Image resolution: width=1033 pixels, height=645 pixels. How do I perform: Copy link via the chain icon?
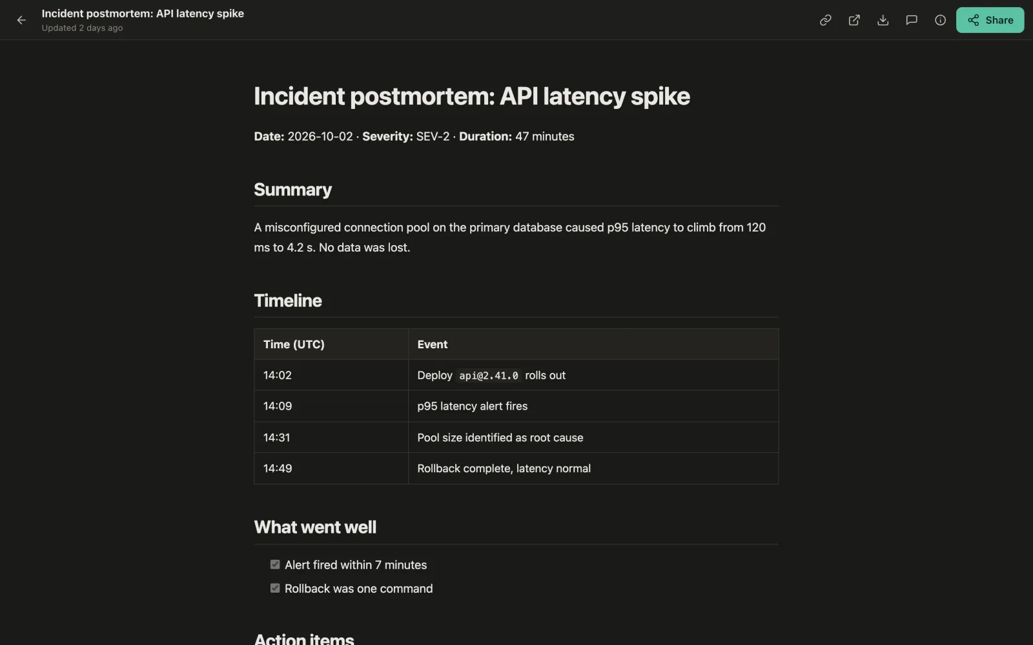coord(825,20)
